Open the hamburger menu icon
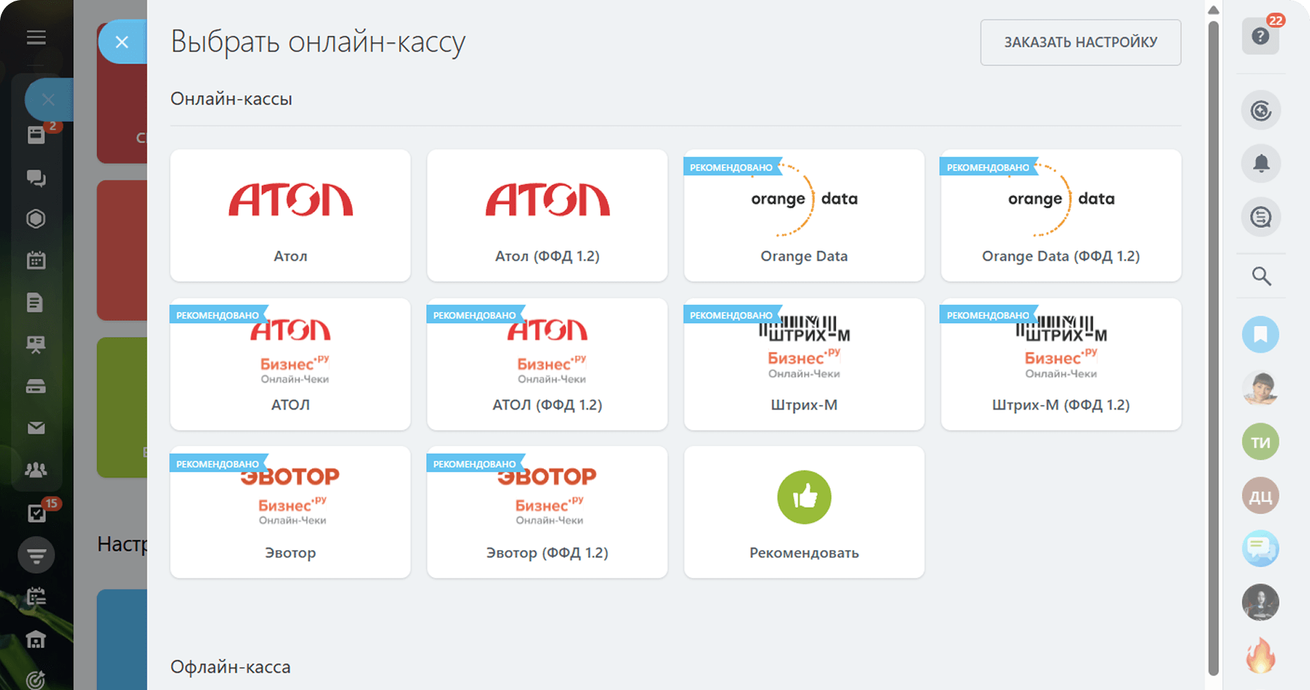This screenshot has height=690, width=1310. pyautogui.click(x=37, y=37)
